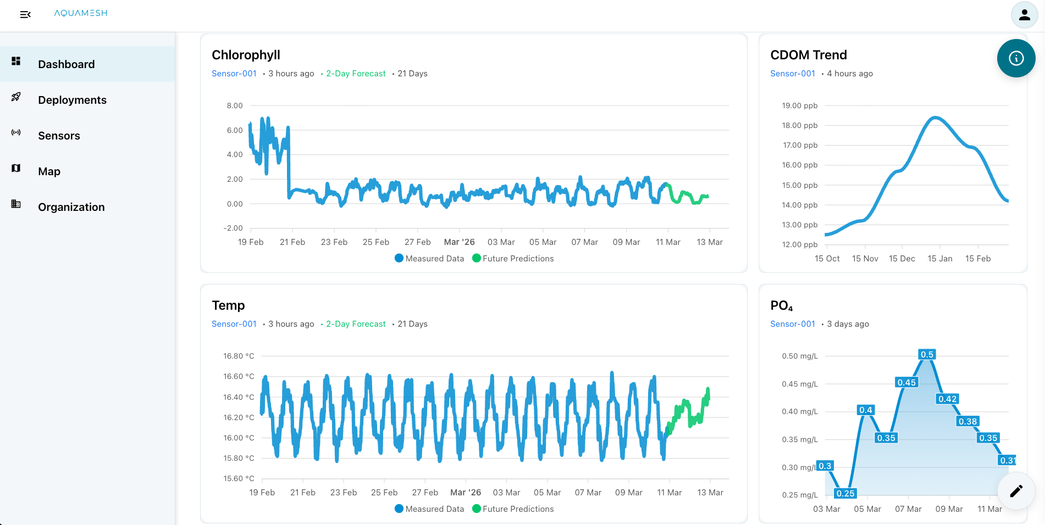Open the circular info button
The height and width of the screenshot is (525, 1045).
[x=1016, y=58]
